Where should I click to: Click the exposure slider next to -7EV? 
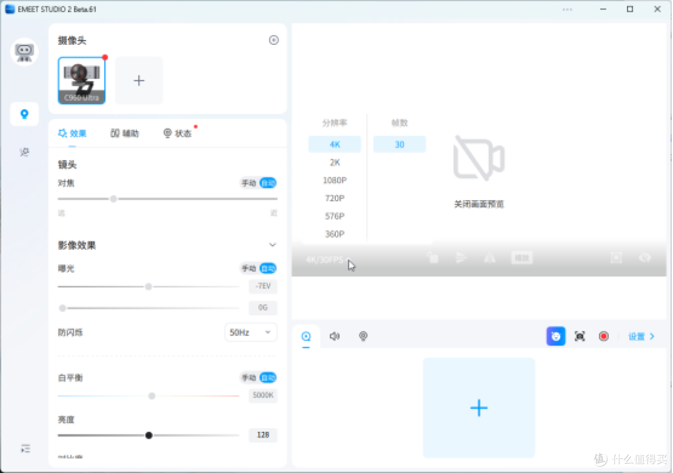pos(148,286)
